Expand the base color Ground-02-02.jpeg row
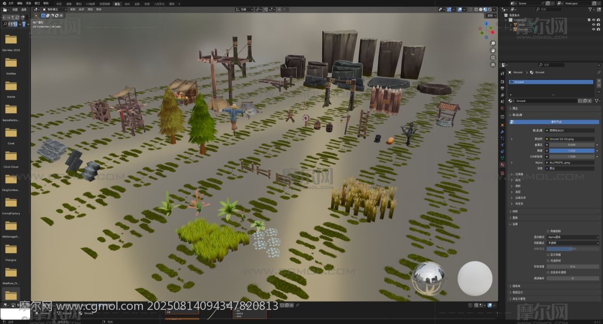 point(511,139)
